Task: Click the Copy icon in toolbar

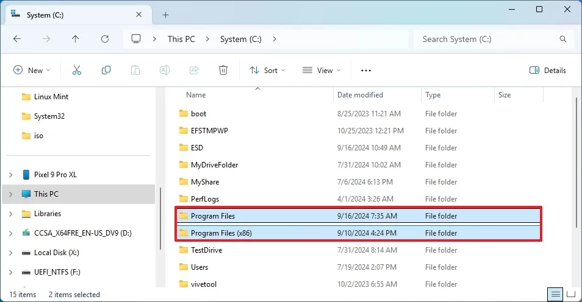Action: (106, 70)
